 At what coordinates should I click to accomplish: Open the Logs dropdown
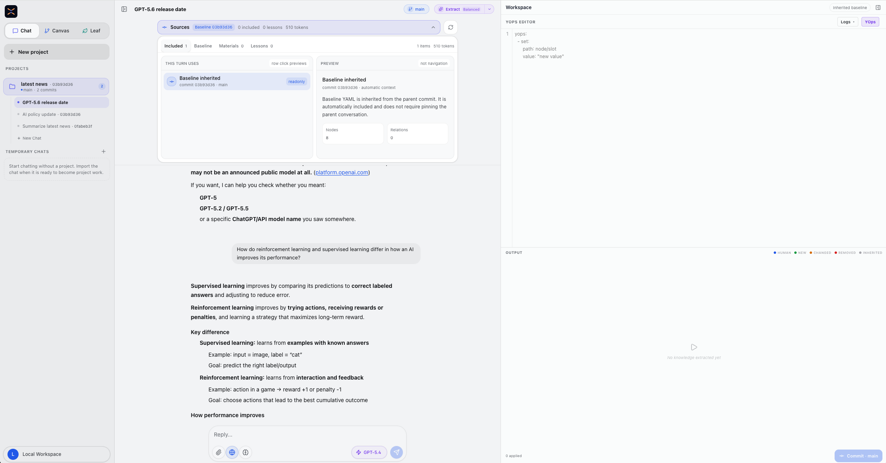tap(847, 22)
